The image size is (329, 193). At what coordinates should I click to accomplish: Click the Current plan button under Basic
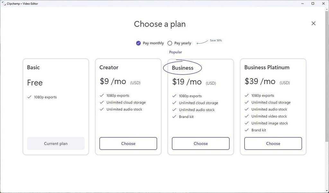[x=56, y=144]
